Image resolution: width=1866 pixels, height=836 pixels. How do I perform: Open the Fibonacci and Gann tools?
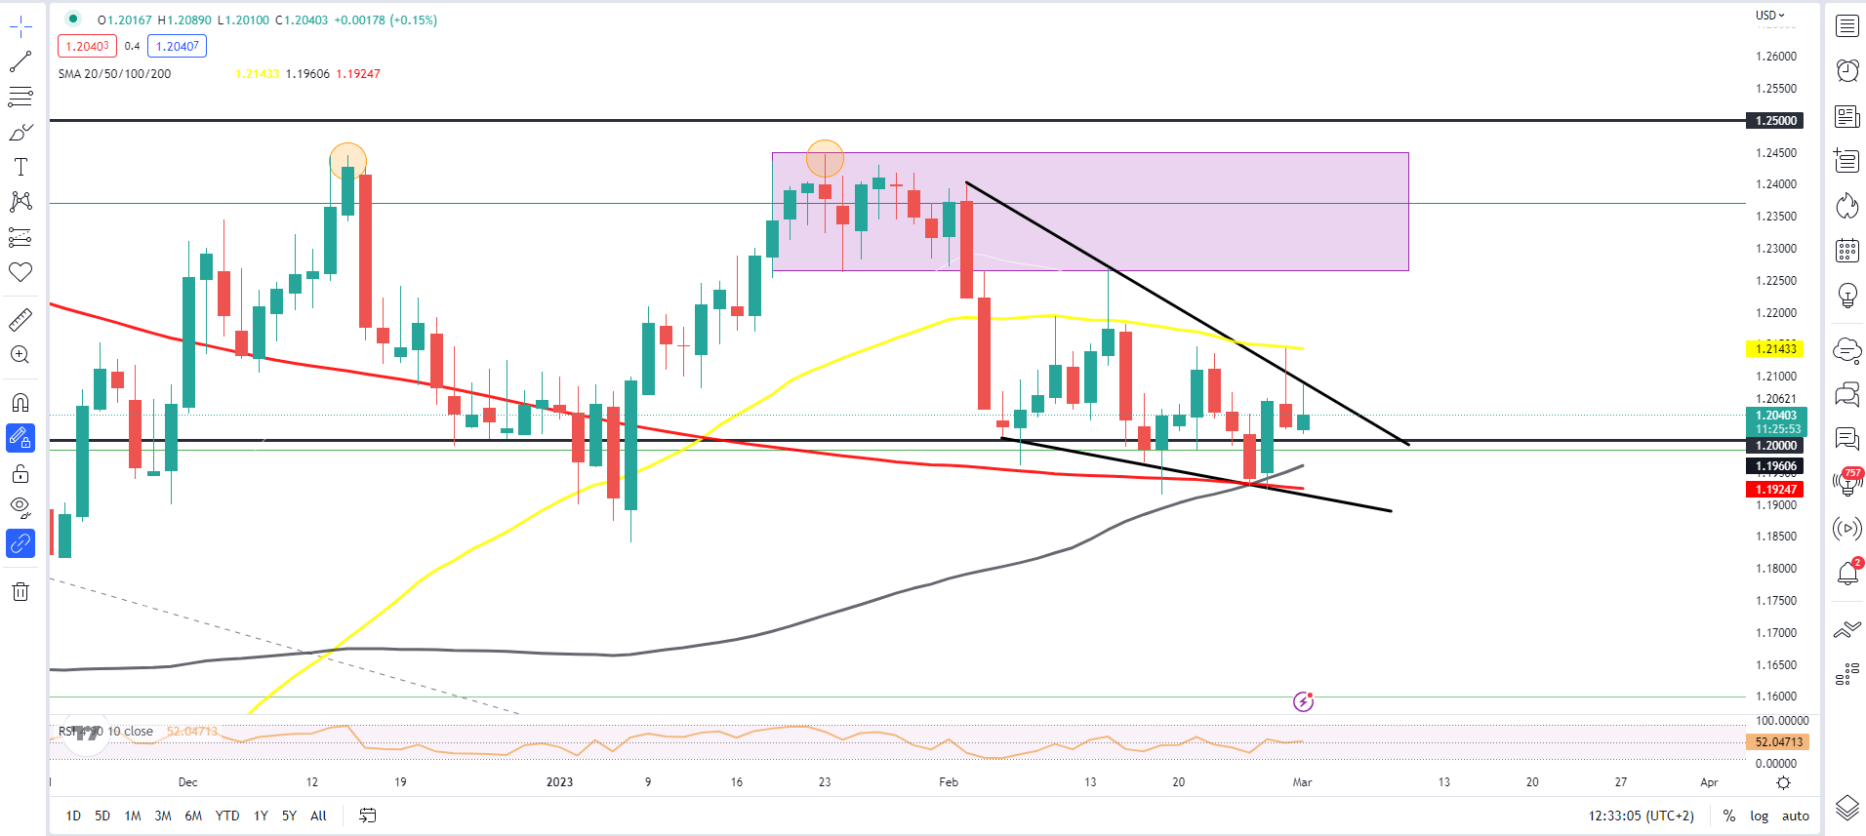(20, 97)
